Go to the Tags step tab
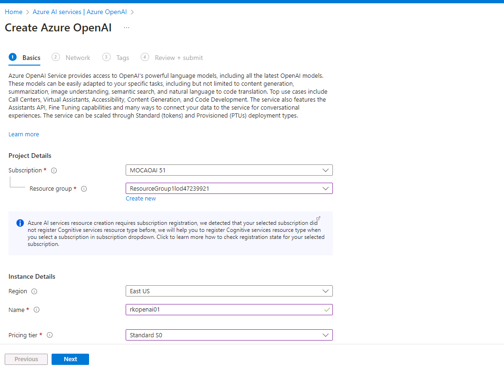The height and width of the screenshot is (371, 504). pos(122,58)
